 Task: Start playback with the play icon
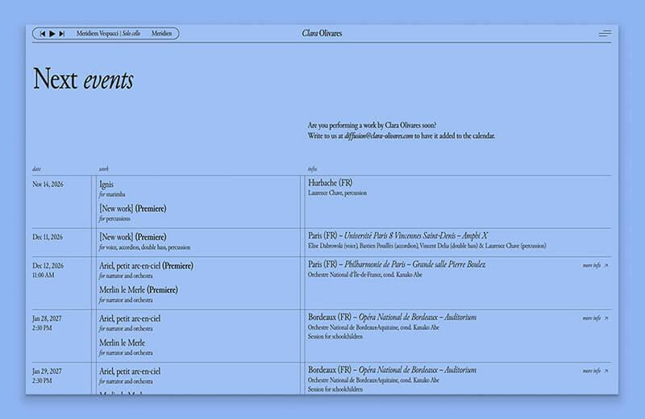52,34
